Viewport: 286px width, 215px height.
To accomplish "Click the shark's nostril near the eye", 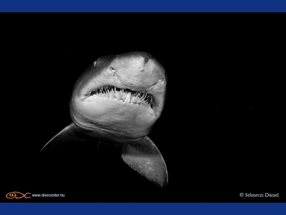I will pos(112,69).
